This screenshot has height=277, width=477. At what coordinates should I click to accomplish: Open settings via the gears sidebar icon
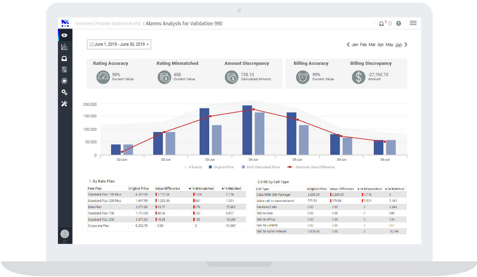(x=64, y=92)
